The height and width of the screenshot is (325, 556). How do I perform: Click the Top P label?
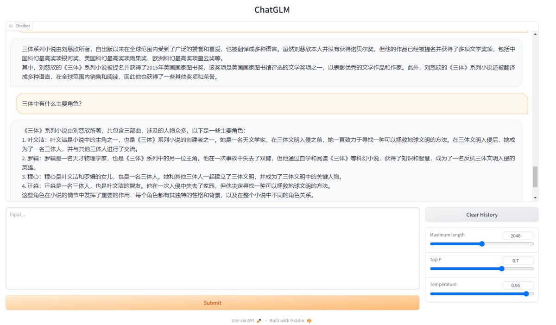coord(436,260)
